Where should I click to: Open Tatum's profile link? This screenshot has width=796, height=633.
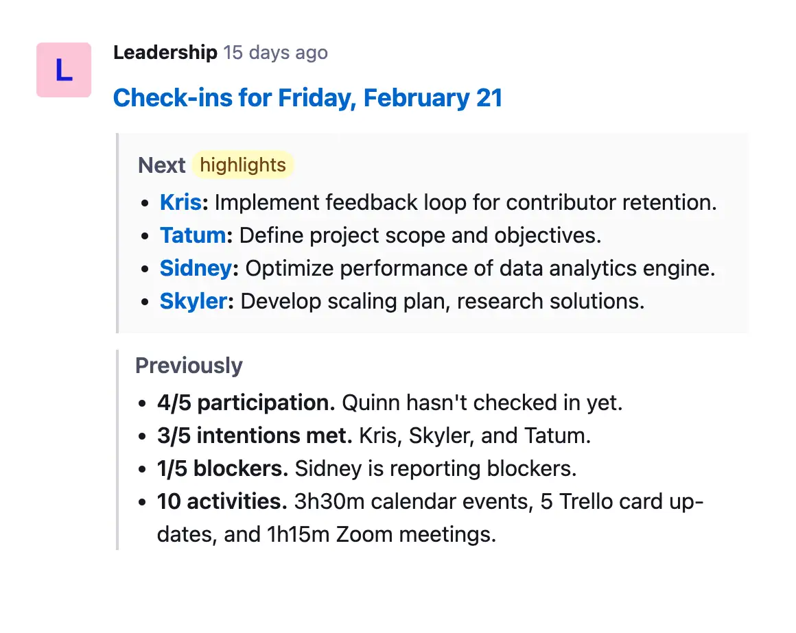point(193,236)
